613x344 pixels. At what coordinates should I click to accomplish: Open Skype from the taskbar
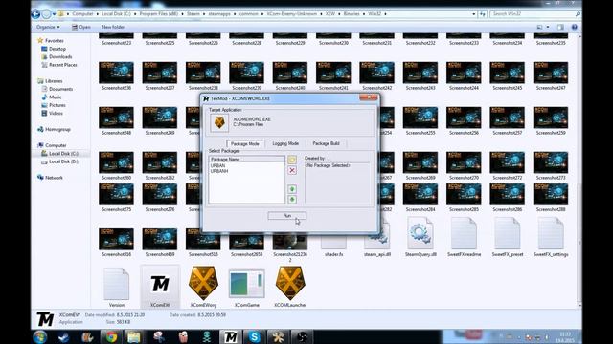point(254,337)
